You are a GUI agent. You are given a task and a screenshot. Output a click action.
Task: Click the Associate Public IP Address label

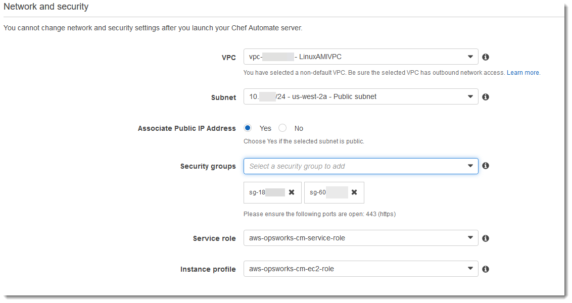187,128
